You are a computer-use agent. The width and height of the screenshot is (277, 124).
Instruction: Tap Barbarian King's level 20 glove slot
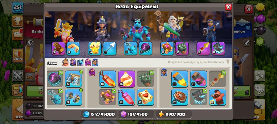coord(58,48)
